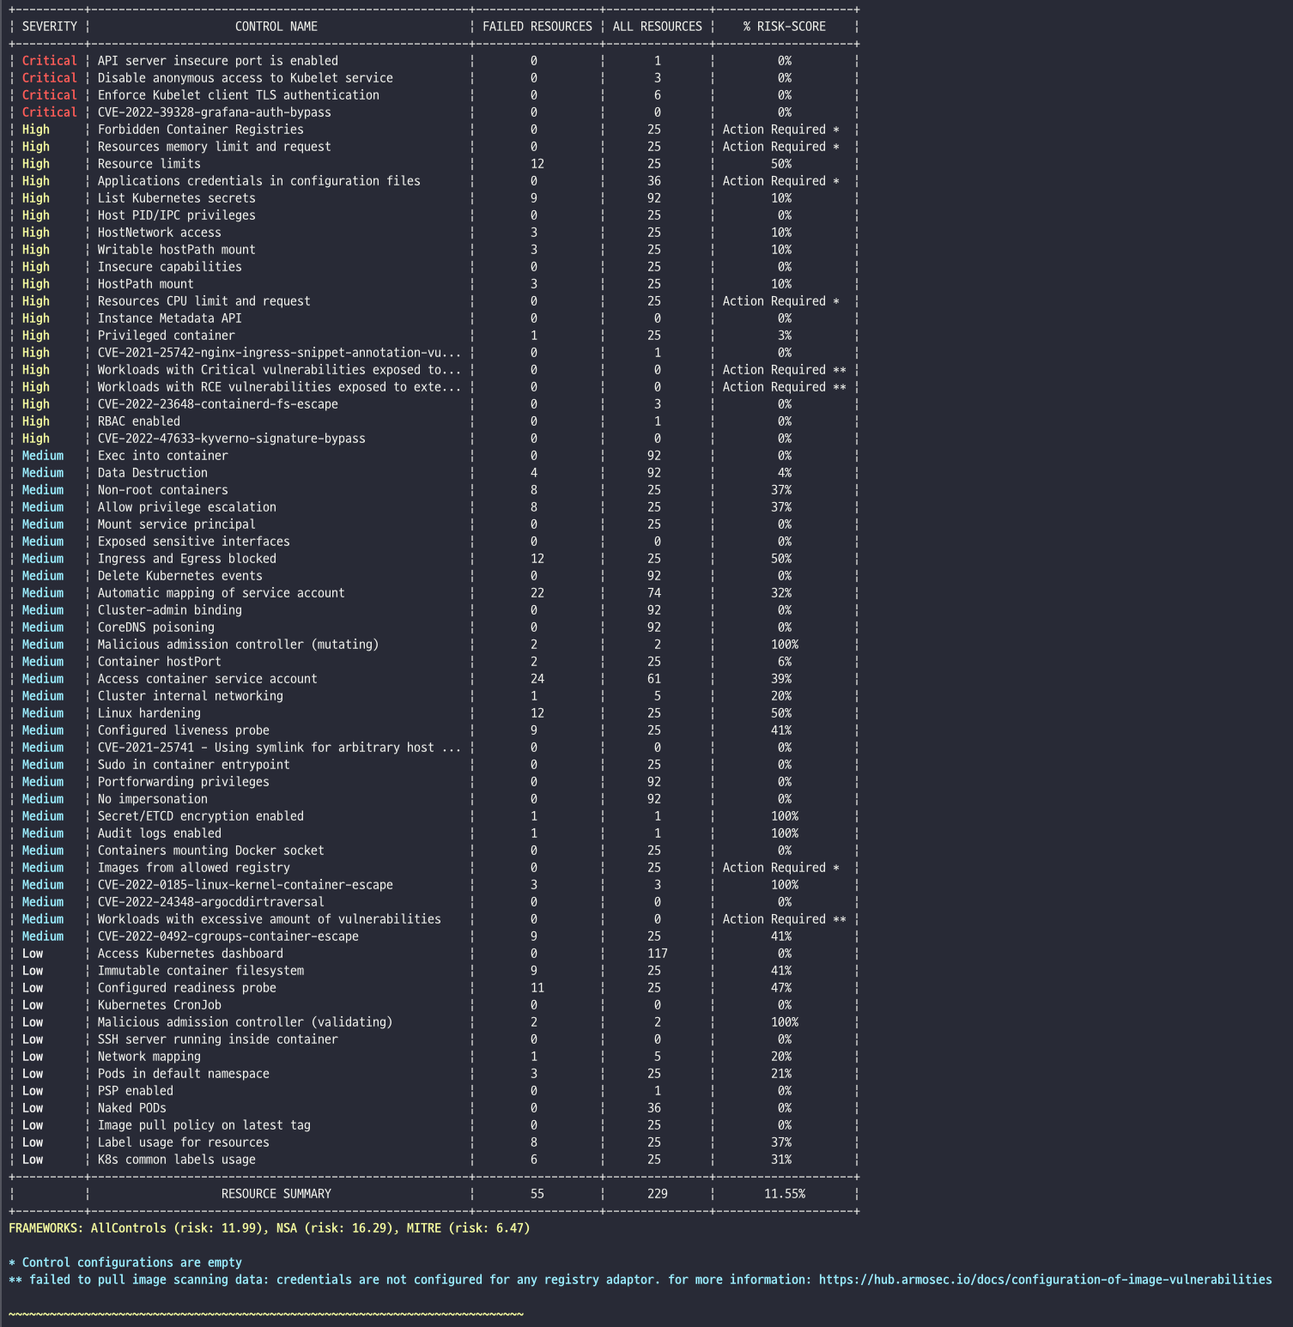Viewport: 1293px width, 1327px height.
Task: Click 'Configured readiness probe' text
Action: (187, 988)
